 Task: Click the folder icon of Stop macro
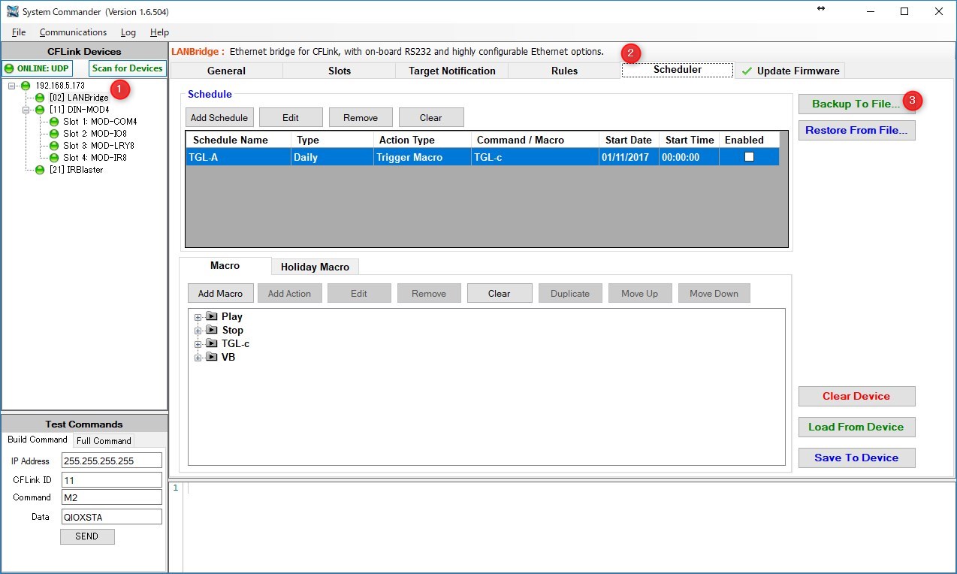(x=212, y=331)
